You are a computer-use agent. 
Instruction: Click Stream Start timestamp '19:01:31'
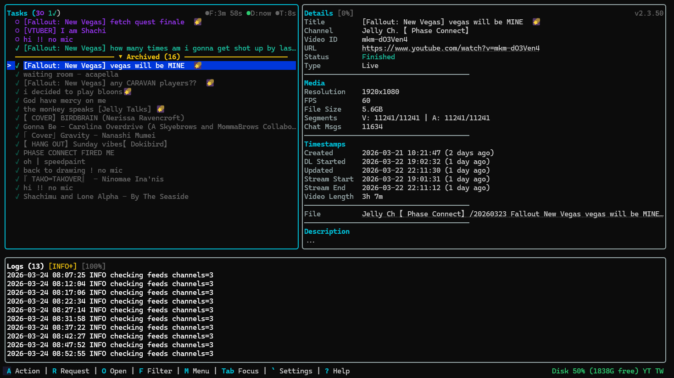click(424, 179)
